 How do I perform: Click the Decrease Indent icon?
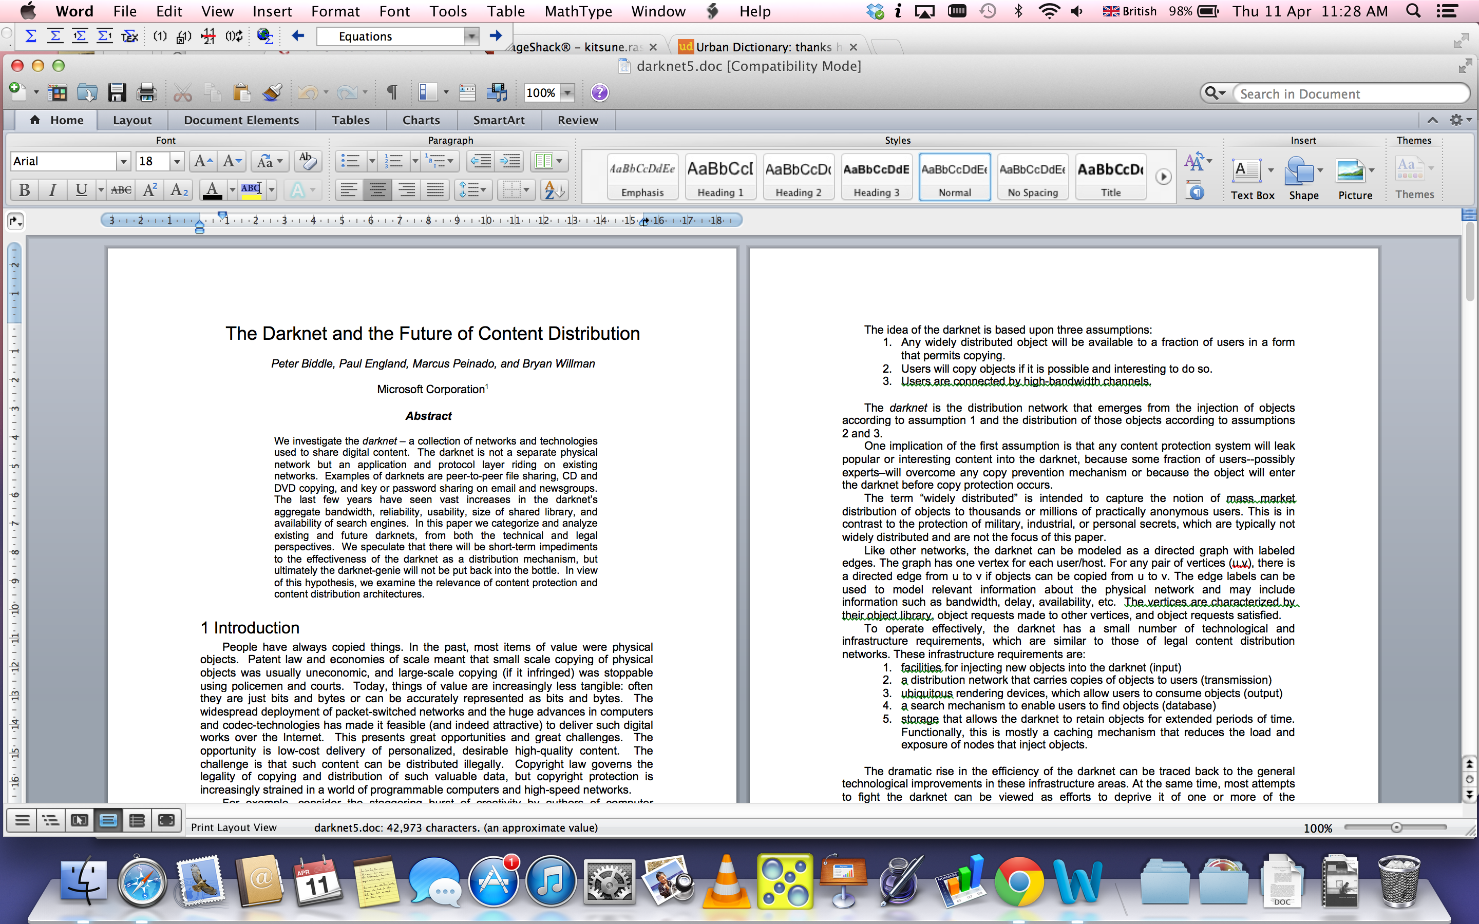click(x=480, y=161)
